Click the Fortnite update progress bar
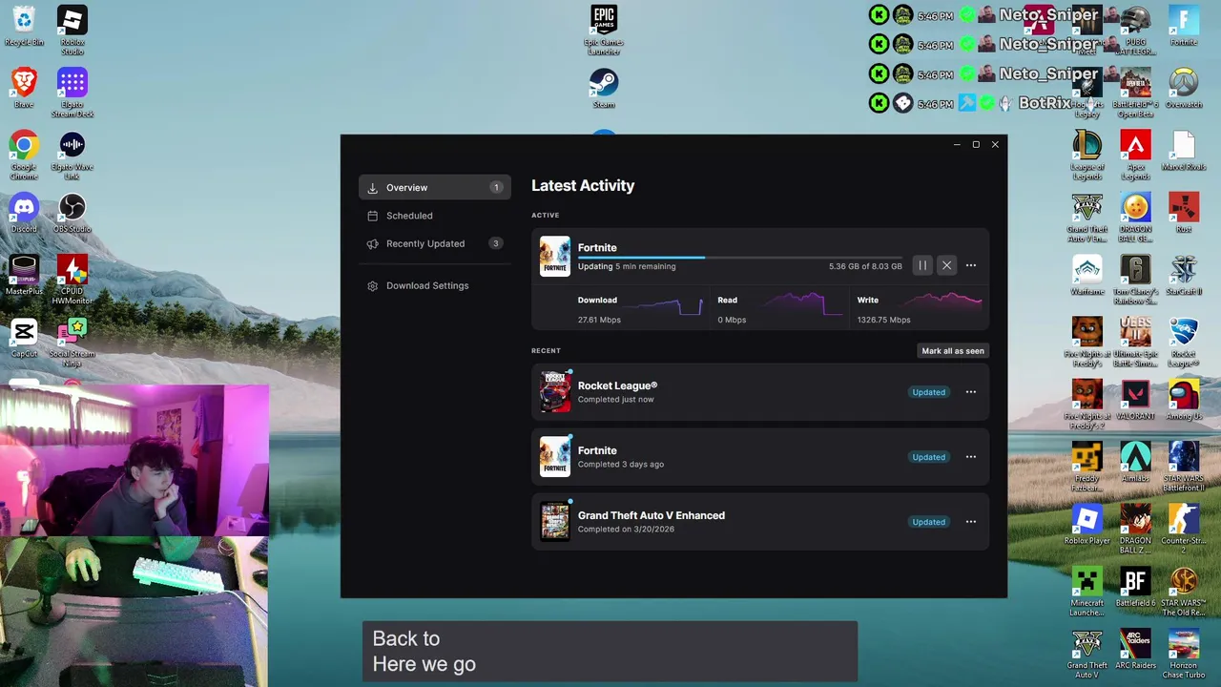 pyautogui.click(x=739, y=258)
